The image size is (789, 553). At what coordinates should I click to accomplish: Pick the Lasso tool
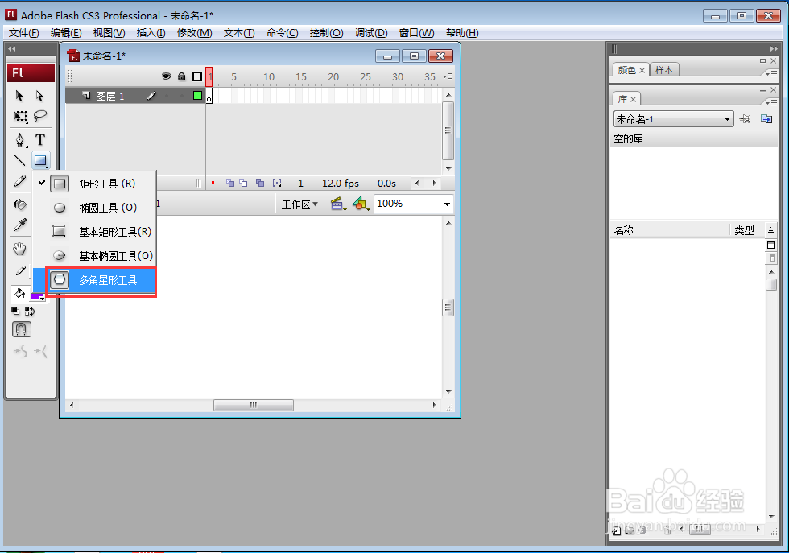(39, 117)
